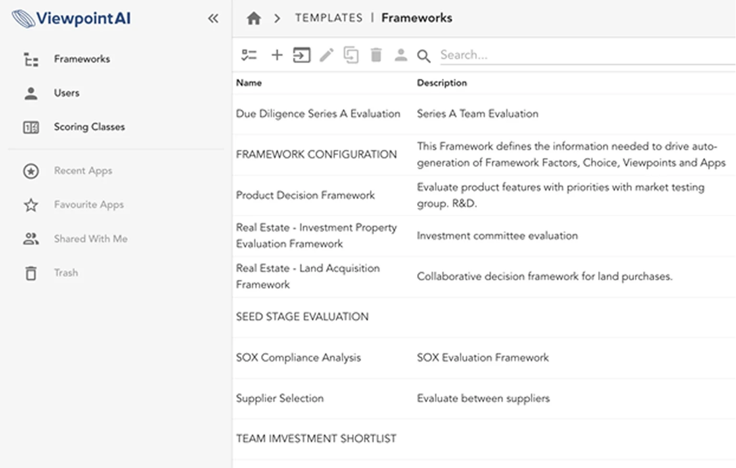Focus the Search input field
The width and height of the screenshot is (736, 468).
587,55
